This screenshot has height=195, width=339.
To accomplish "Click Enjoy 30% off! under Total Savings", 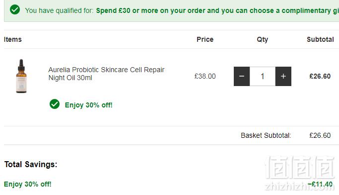I will pyautogui.click(x=28, y=184).
